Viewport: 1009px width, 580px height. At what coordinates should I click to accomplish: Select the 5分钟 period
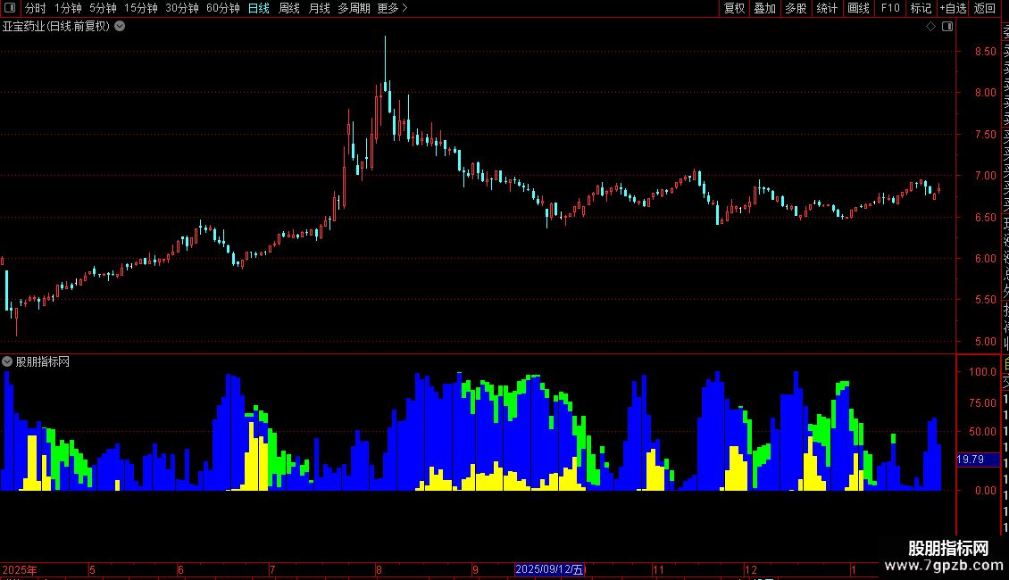tap(103, 8)
